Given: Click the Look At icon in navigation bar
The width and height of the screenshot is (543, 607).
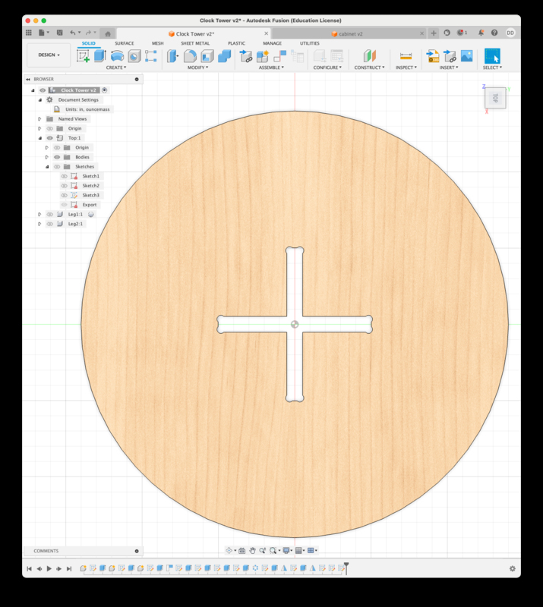Looking at the screenshot, I should [242, 551].
